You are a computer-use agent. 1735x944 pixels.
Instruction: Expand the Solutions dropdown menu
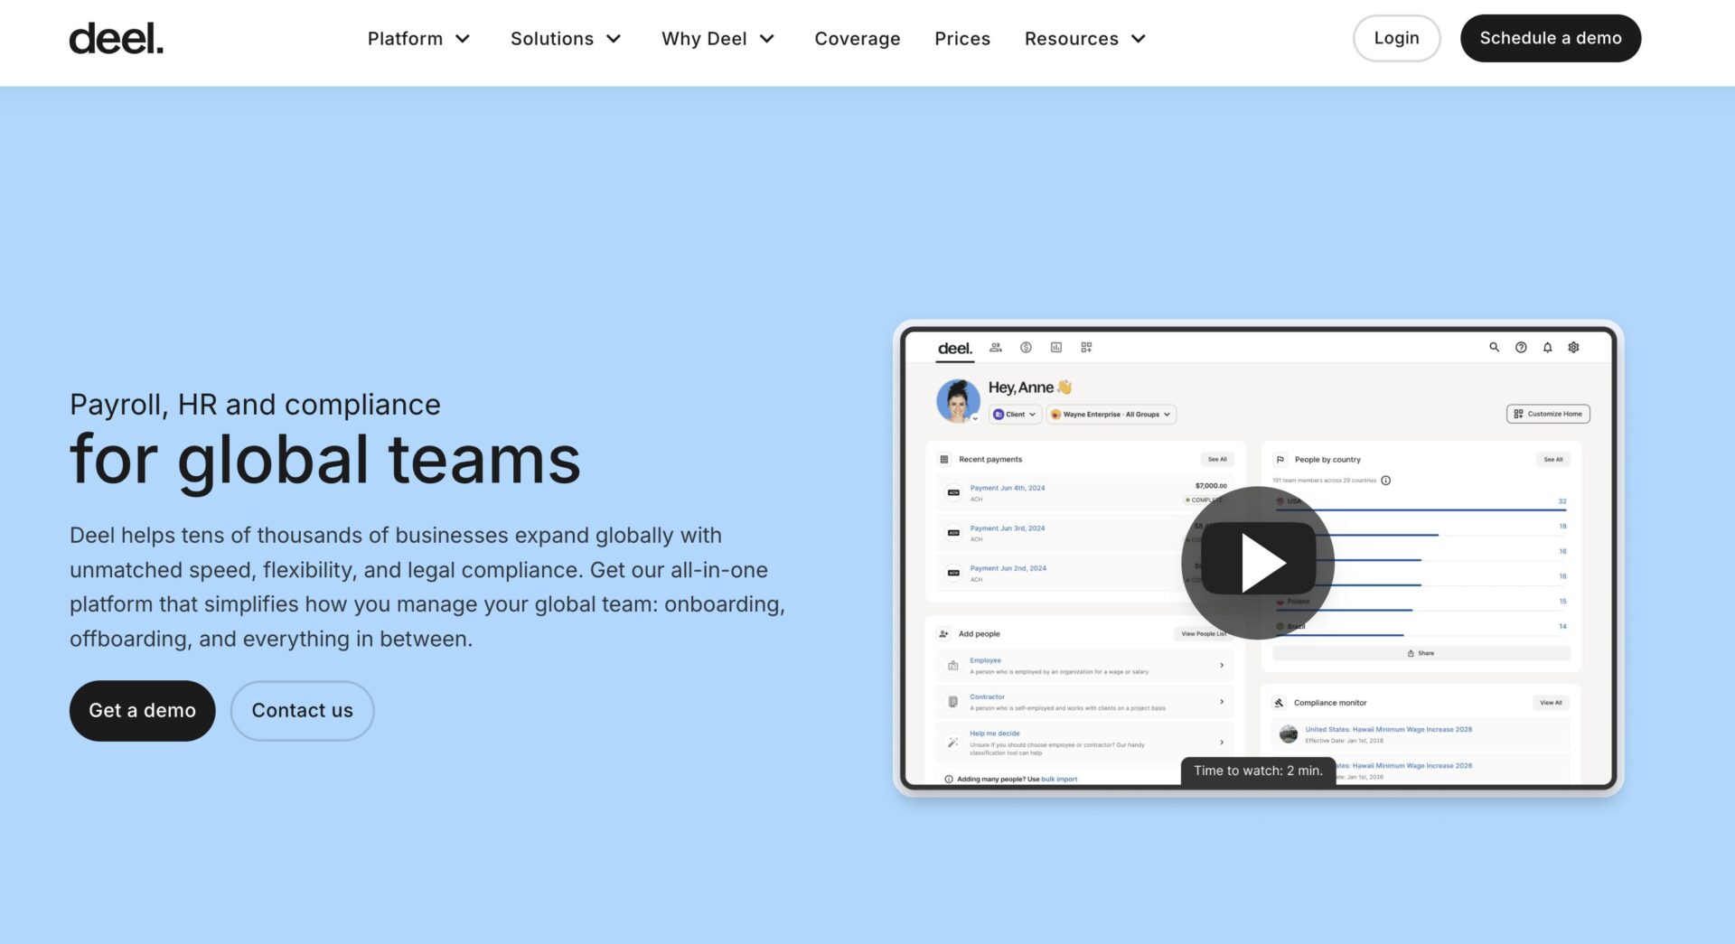pos(566,39)
